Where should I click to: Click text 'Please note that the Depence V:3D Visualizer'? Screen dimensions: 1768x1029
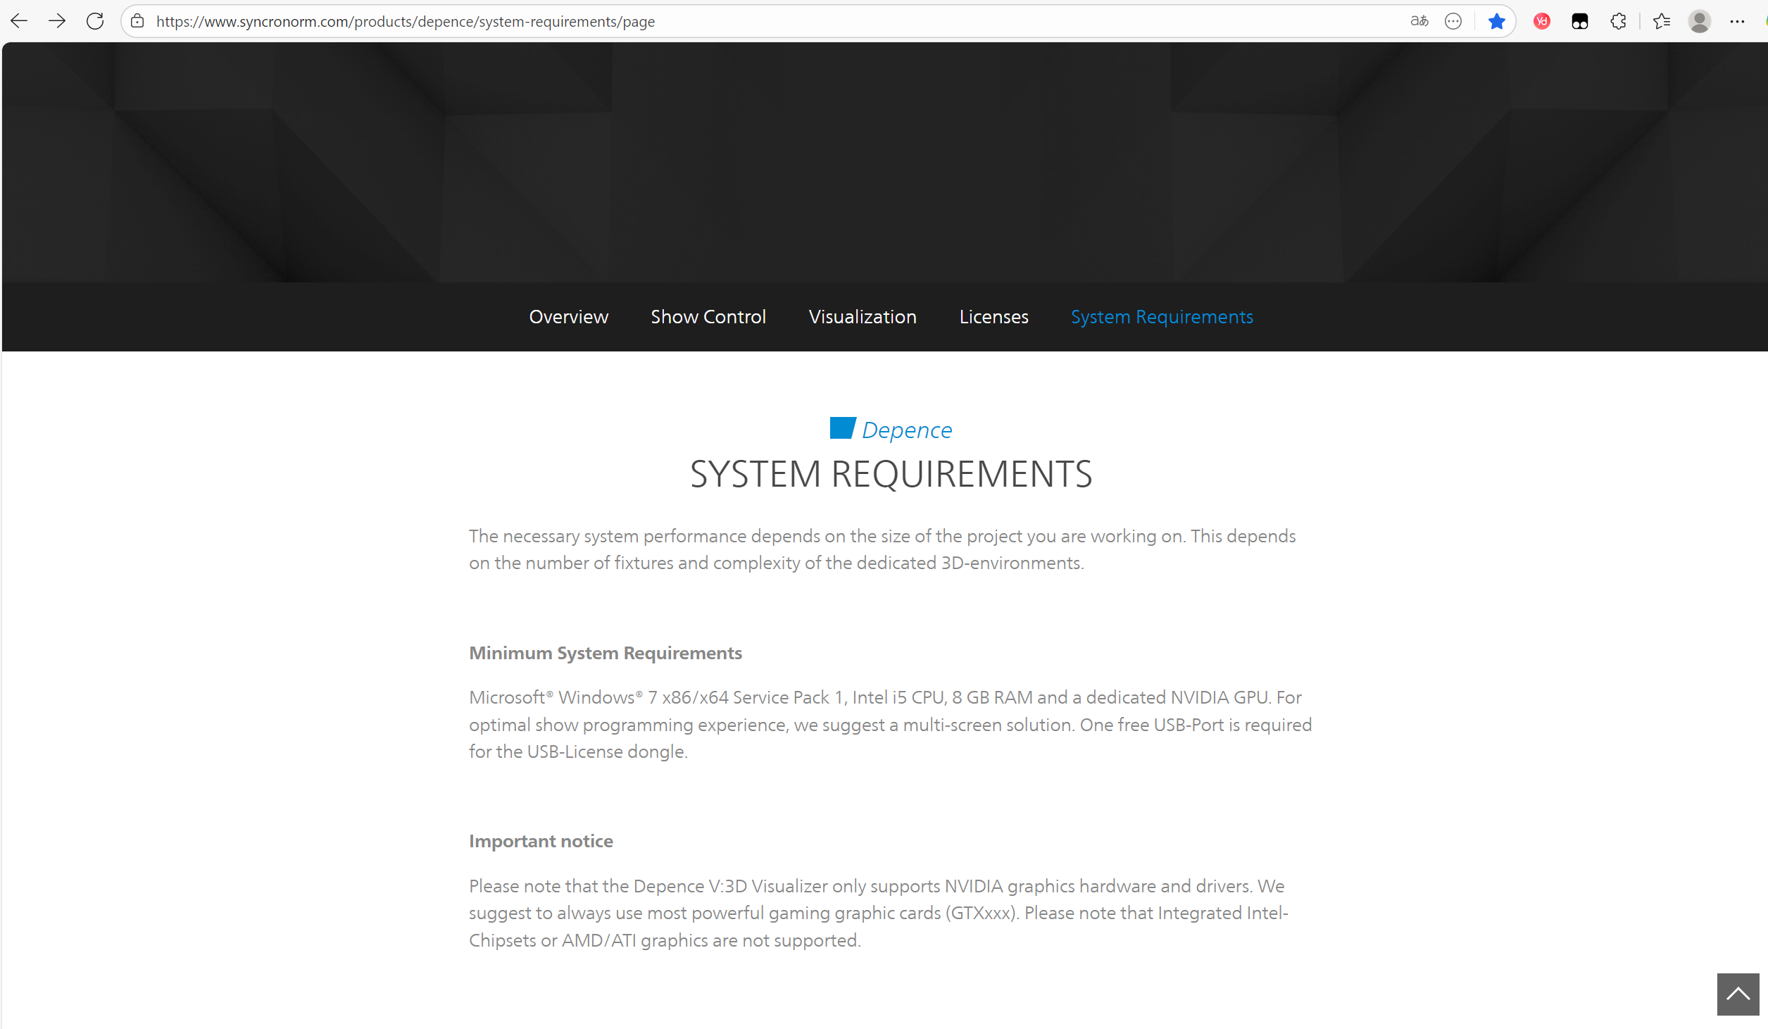tap(648, 886)
